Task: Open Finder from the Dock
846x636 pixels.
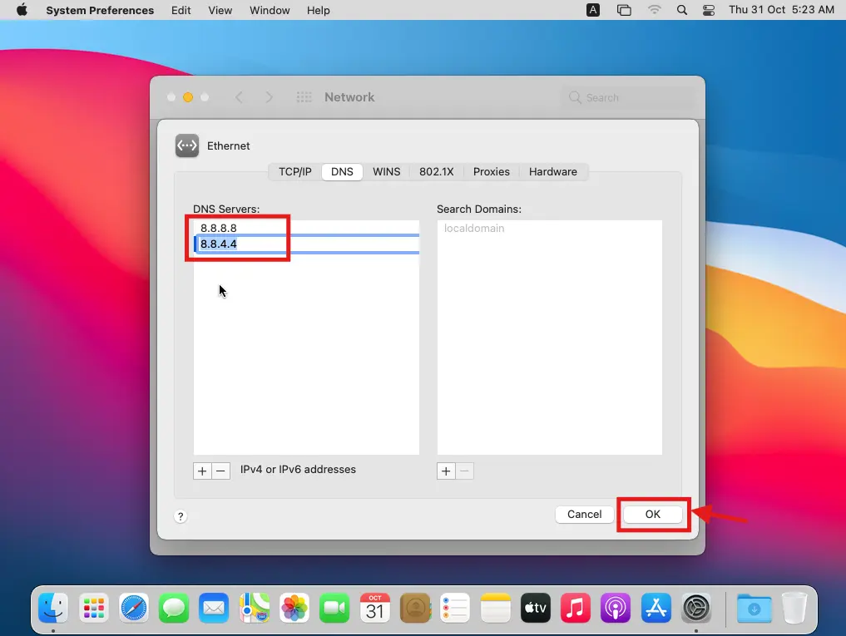Action: (x=53, y=608)
